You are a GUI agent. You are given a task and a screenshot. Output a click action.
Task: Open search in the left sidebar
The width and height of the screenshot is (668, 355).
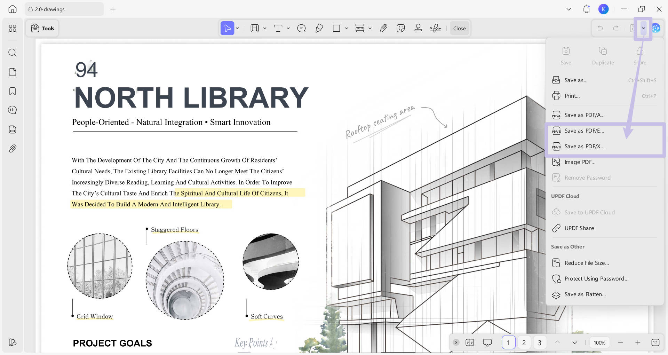point(13,53)
